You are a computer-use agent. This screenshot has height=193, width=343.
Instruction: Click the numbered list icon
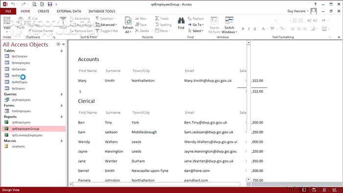(x=301, y=20)
